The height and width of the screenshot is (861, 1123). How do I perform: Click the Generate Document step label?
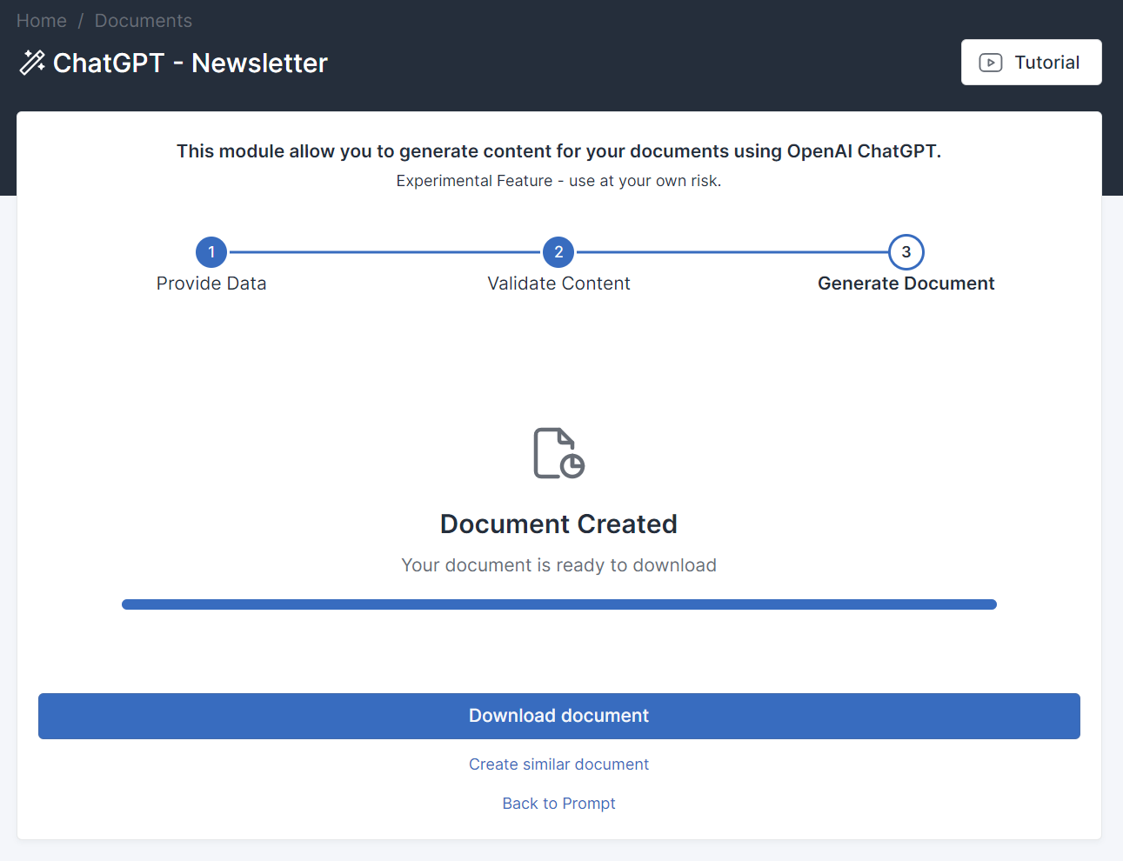pos(906,284)
